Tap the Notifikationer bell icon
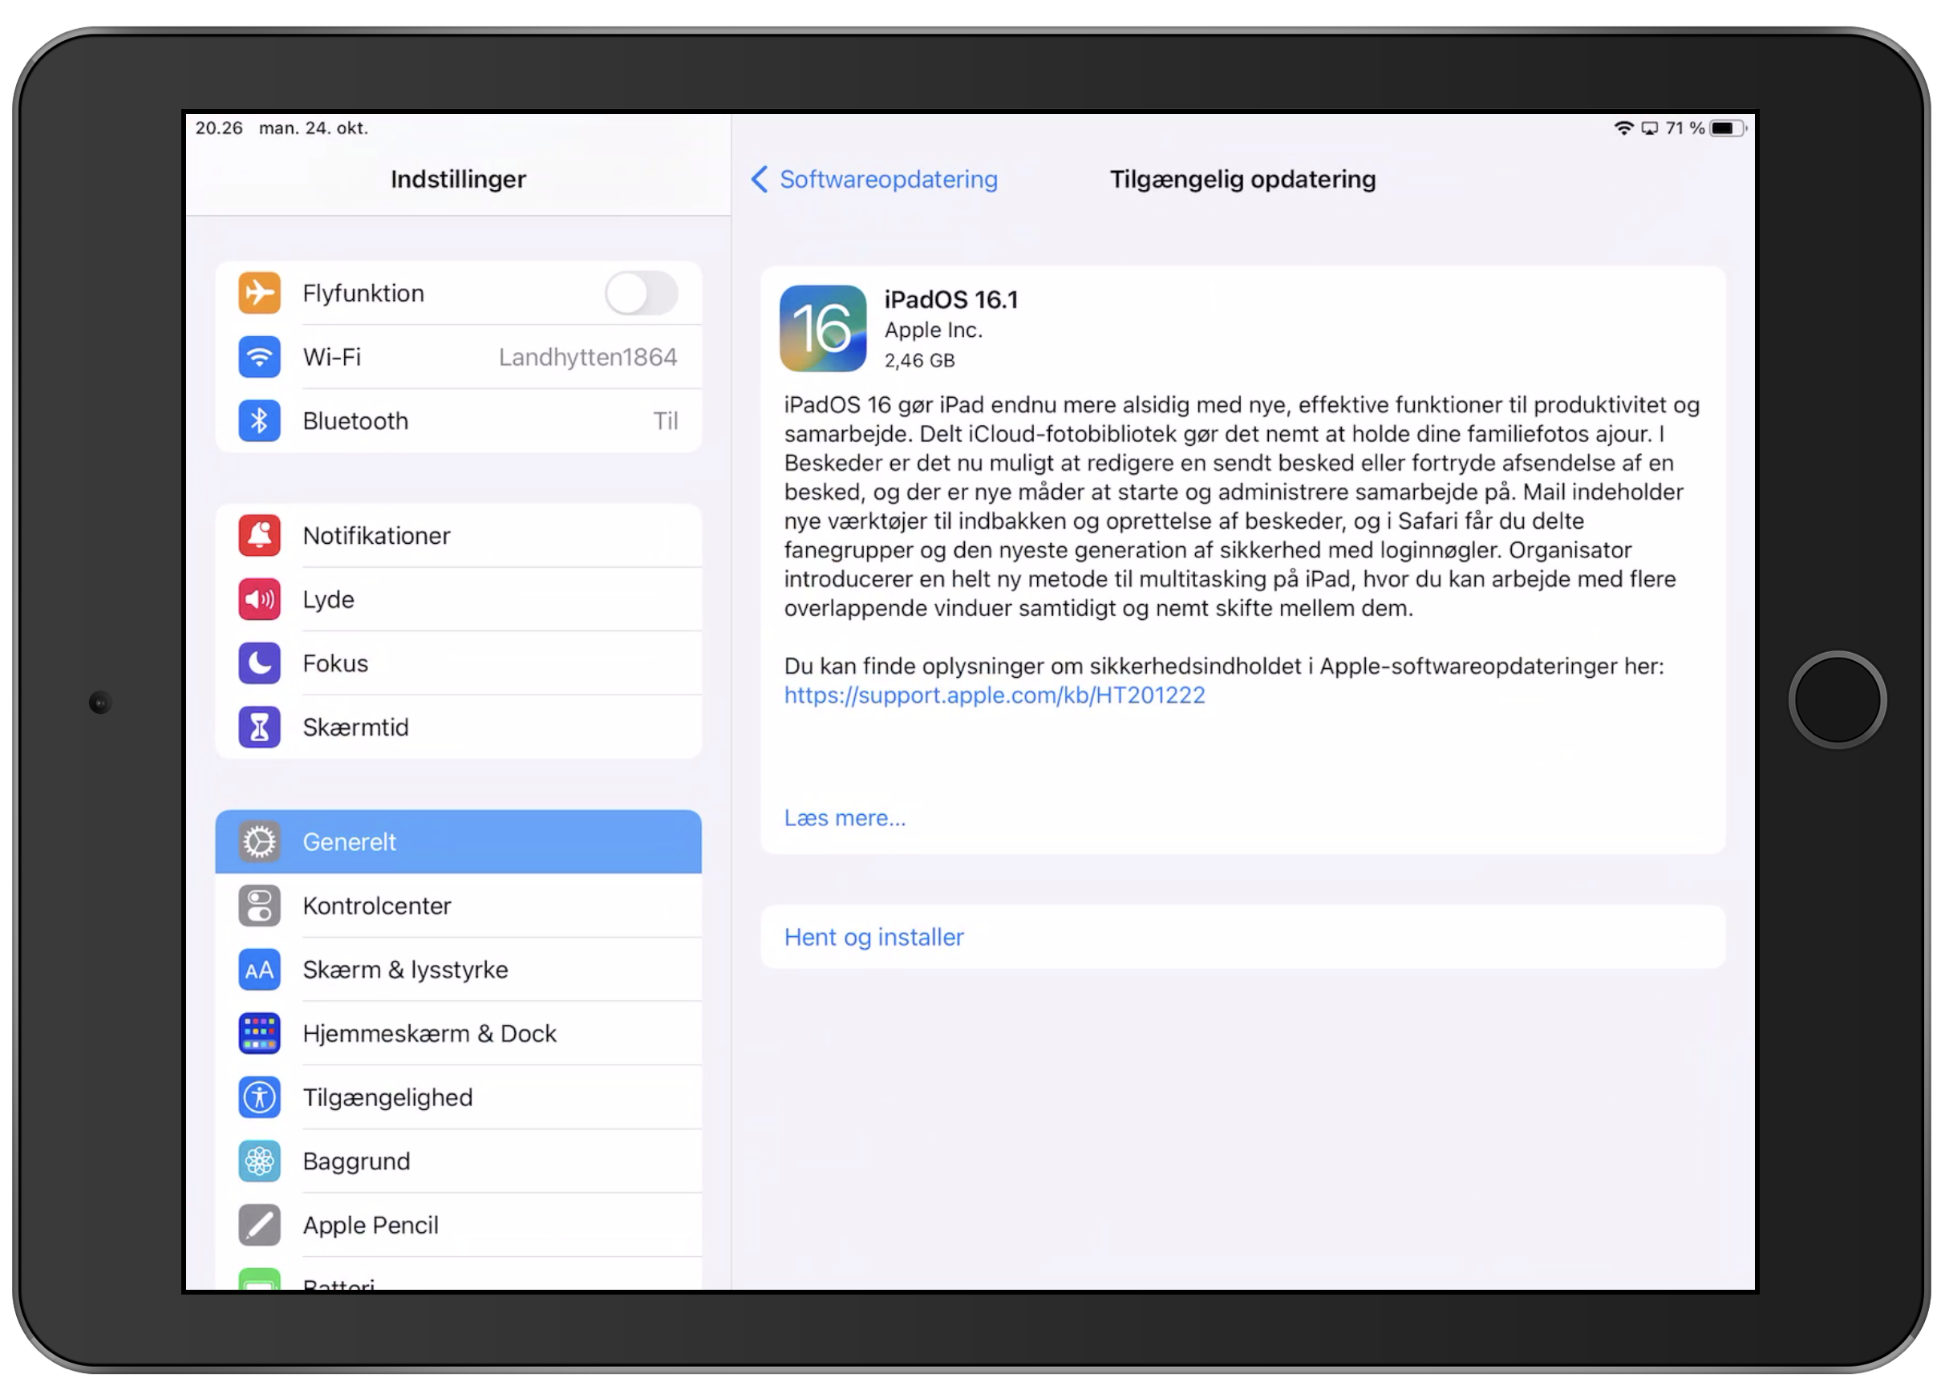1941x1378 pixels. click(259, 536)
